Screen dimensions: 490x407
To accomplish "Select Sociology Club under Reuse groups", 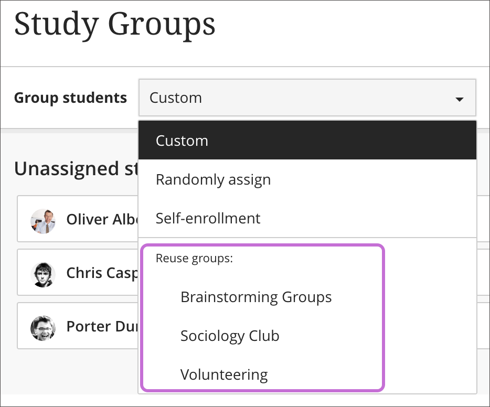I will click(230, 336).
